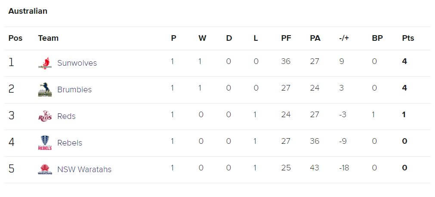Click the PF column header
Screen dimensions: 435x197
click(286, 38)
